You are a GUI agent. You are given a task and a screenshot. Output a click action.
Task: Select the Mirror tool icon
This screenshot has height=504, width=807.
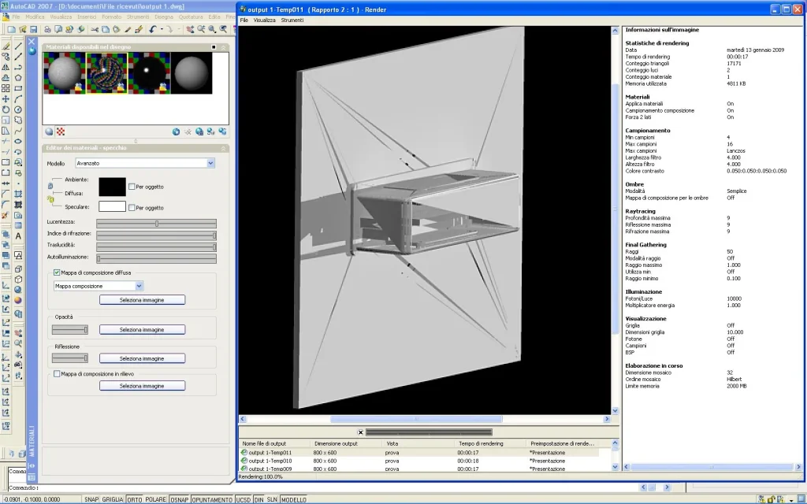(x=6, y=67)
